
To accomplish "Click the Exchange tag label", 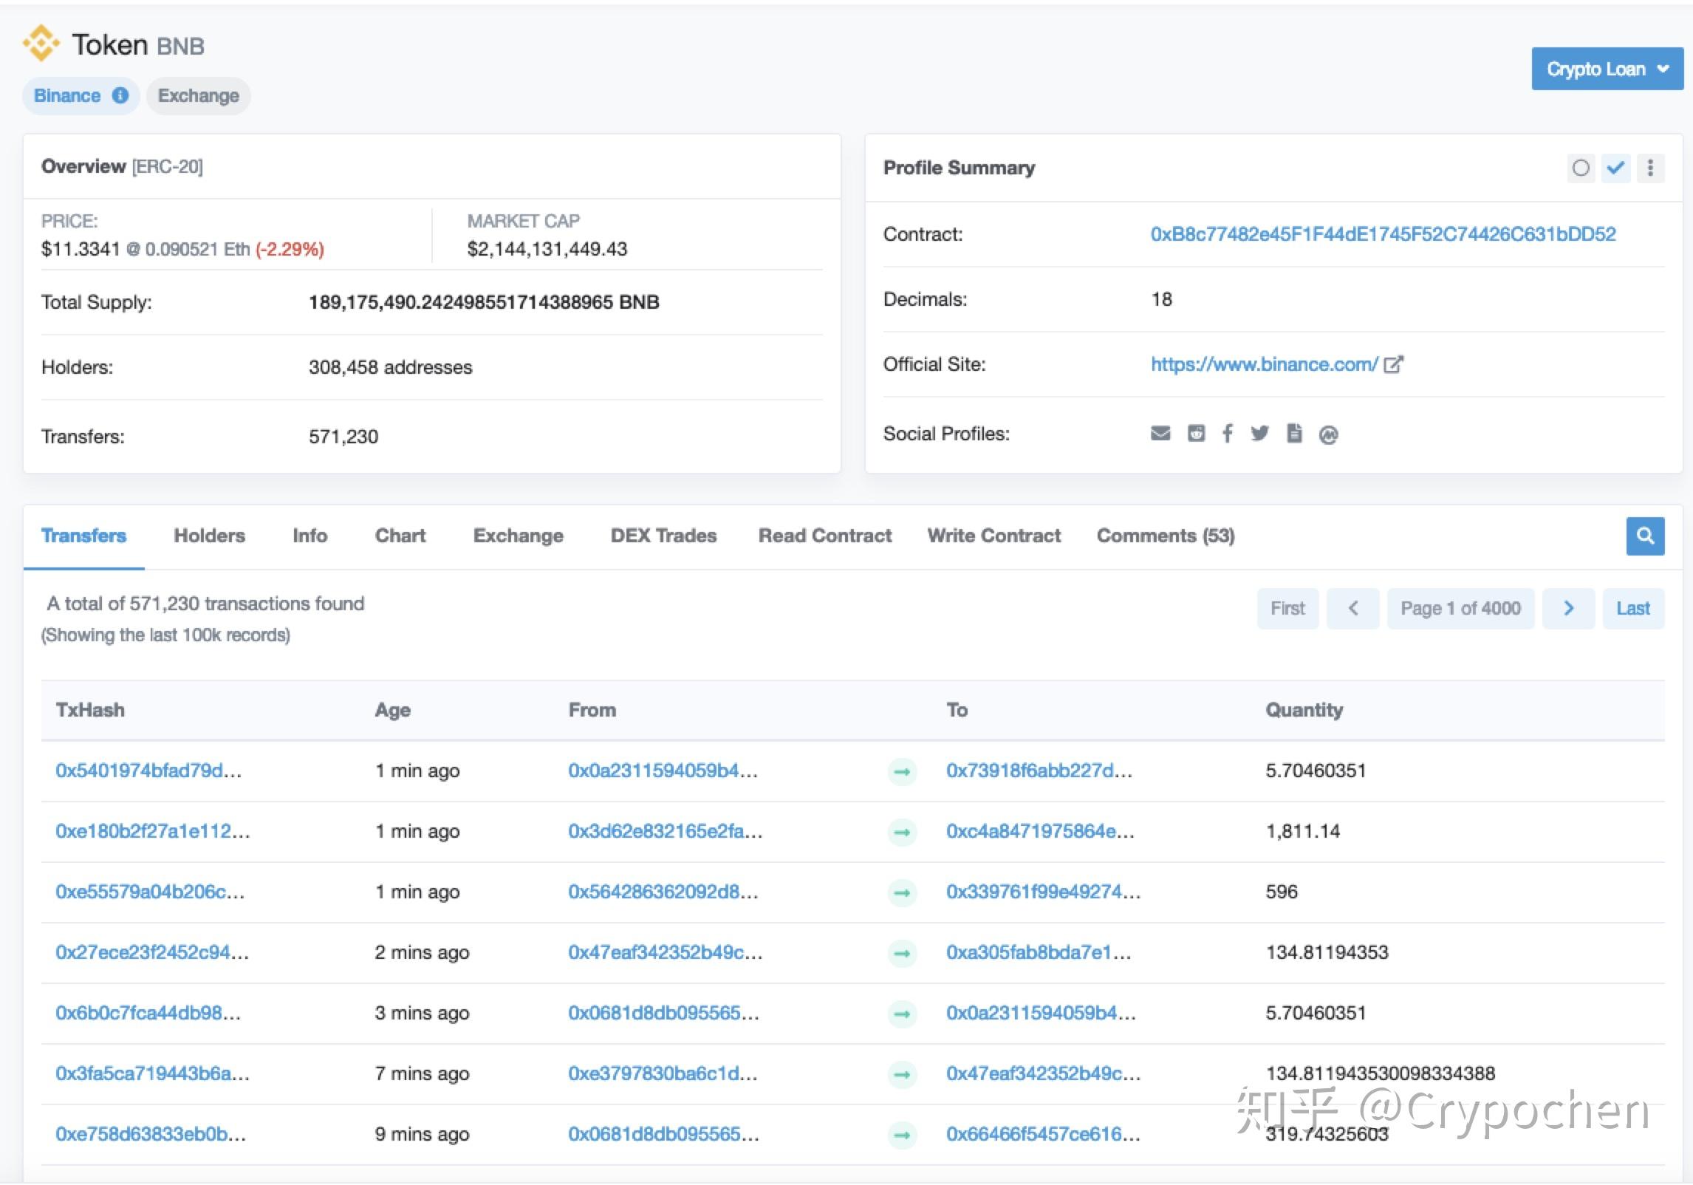I will pyautogui.click(x=198, y=96).
